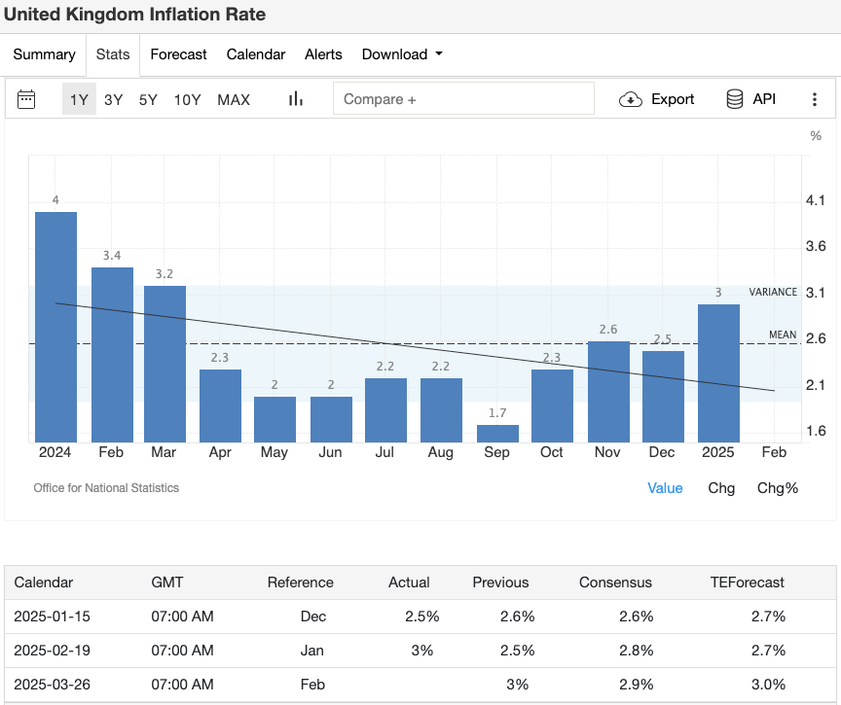Switch the chart display to Chg%
841x705 pixels.
click(777, 488)
